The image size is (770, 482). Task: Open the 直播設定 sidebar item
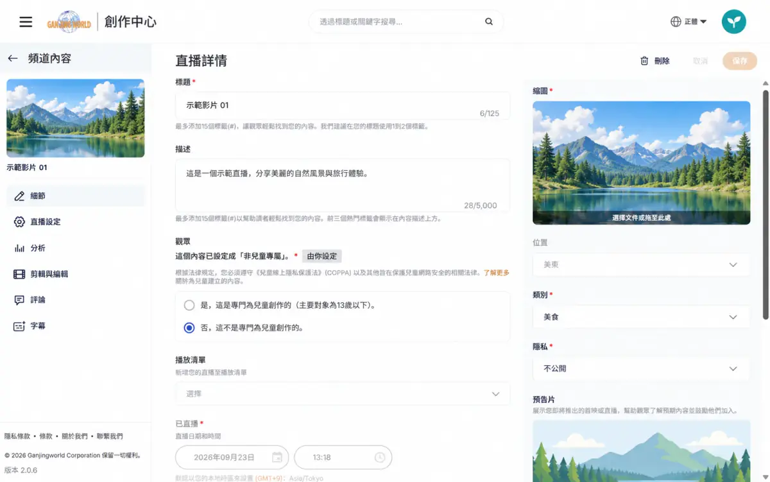pyautogui.click(x=76, y=222)
